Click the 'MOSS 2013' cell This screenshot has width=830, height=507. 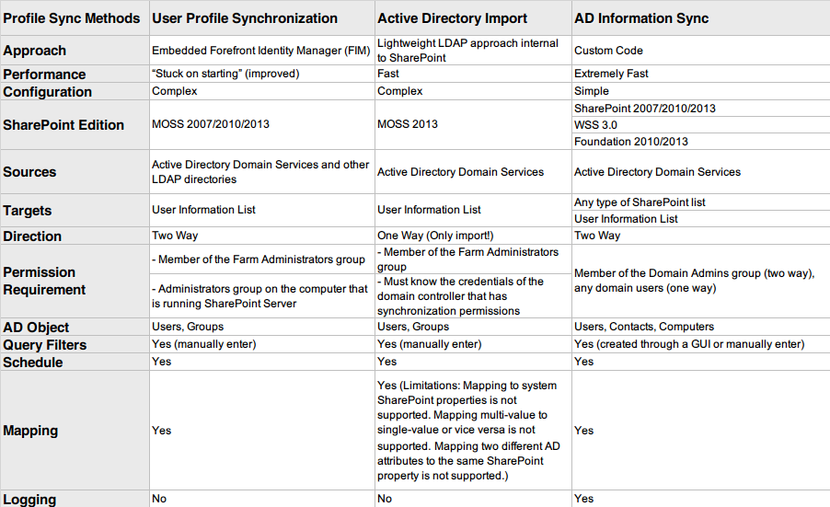pyautogui.click(x=473, y=125)
